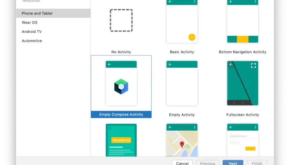Click the Empty Activity label
290x165 pixels.
pos(182,115)
